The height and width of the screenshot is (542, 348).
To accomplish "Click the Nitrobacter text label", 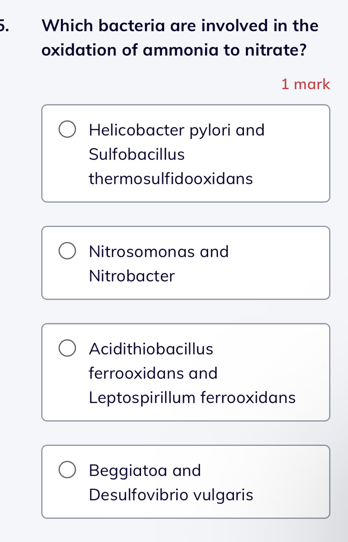I will [131, 276].
